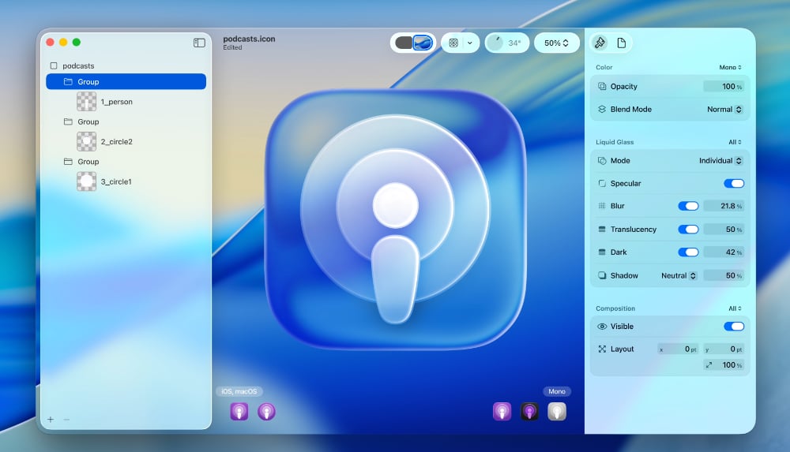This screenshot has height=452, width=790.
Task: Edit the Layout scale 100% field
Action: [x=724, y=365]
